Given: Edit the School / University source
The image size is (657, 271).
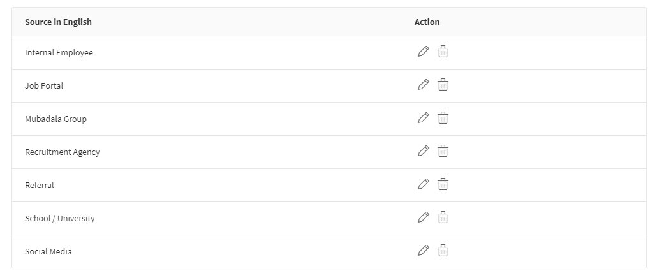Looking at the screenshot, I should pos(423,217).
